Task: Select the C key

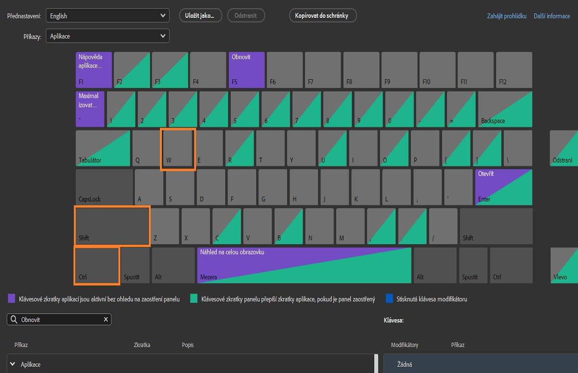Action: click(x=226, y=226)
